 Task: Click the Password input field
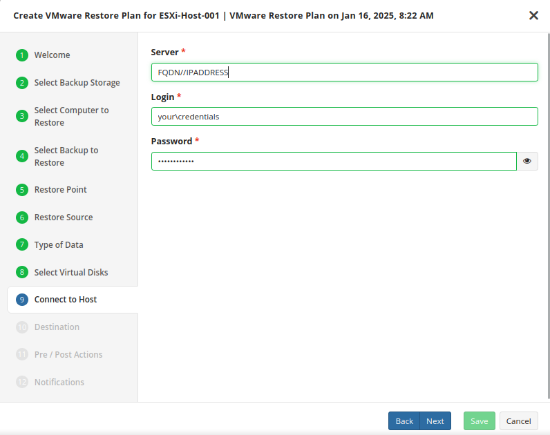334,161
